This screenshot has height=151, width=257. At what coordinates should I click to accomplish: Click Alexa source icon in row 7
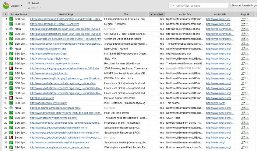[11, 49]
